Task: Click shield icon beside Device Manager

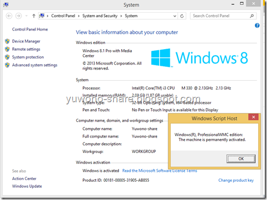Action: pyautogui.click(x=7, y=41)
